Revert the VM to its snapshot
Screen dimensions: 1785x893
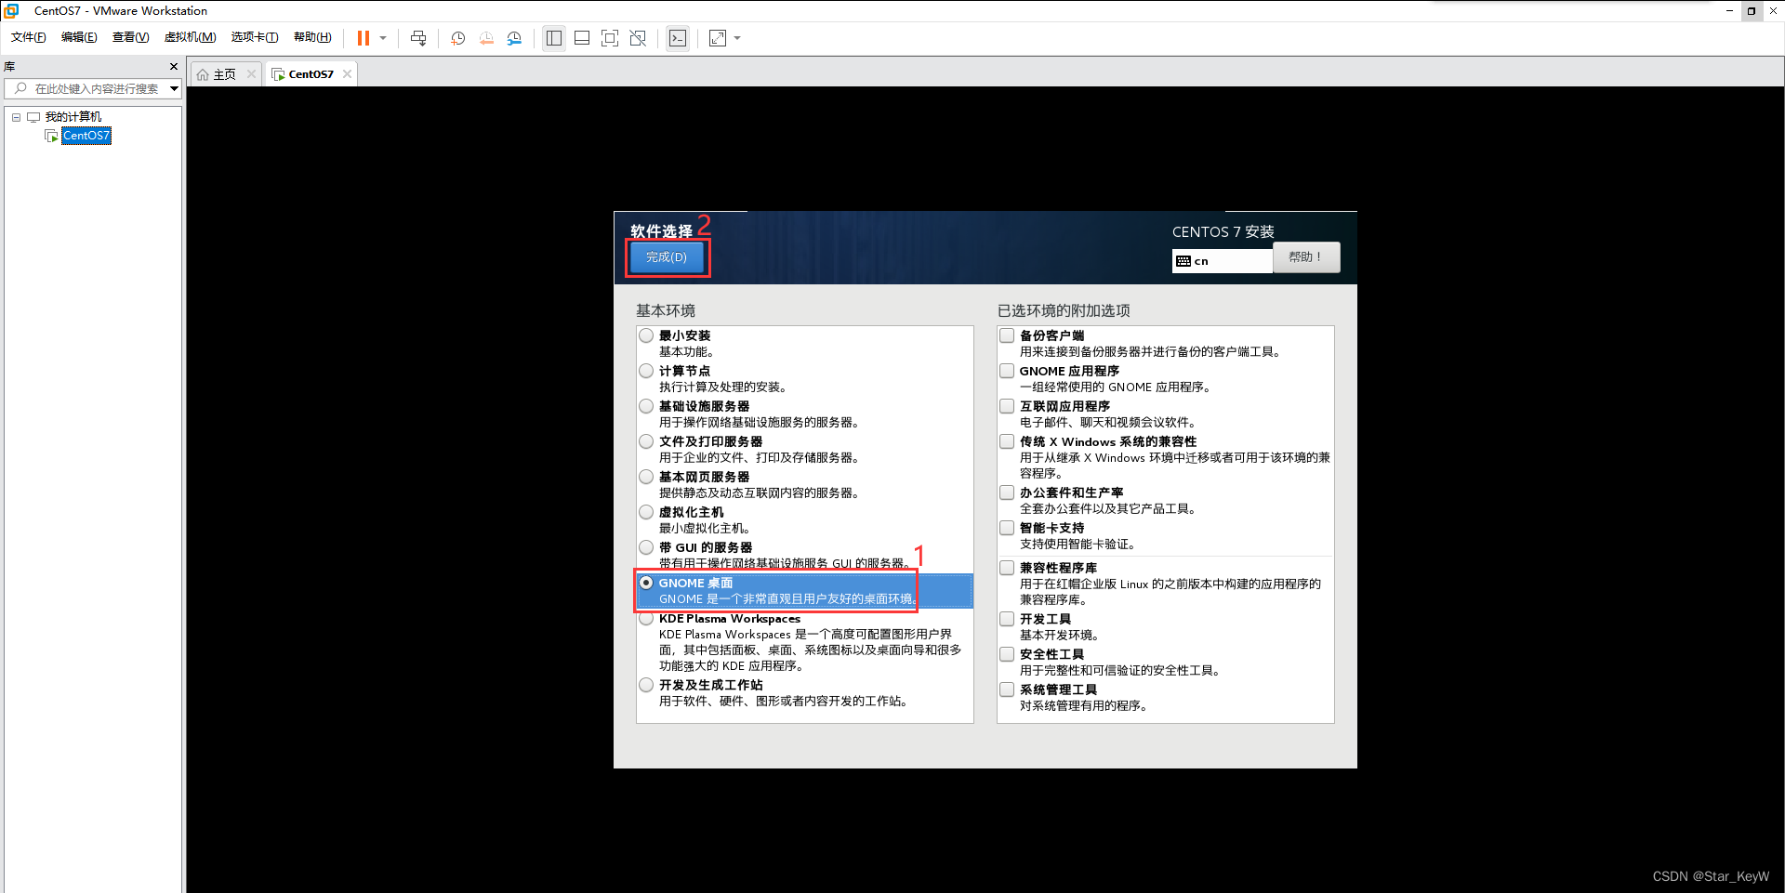click(485, 38)
